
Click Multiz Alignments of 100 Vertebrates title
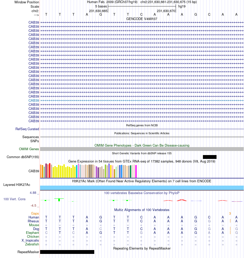pyautogui.click(x=142, y=210)
